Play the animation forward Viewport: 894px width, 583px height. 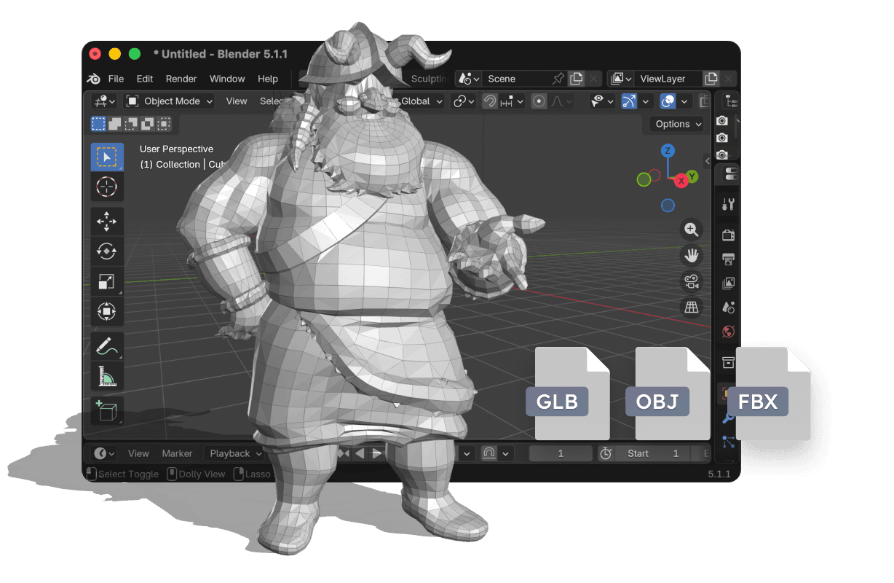(376, 453)
